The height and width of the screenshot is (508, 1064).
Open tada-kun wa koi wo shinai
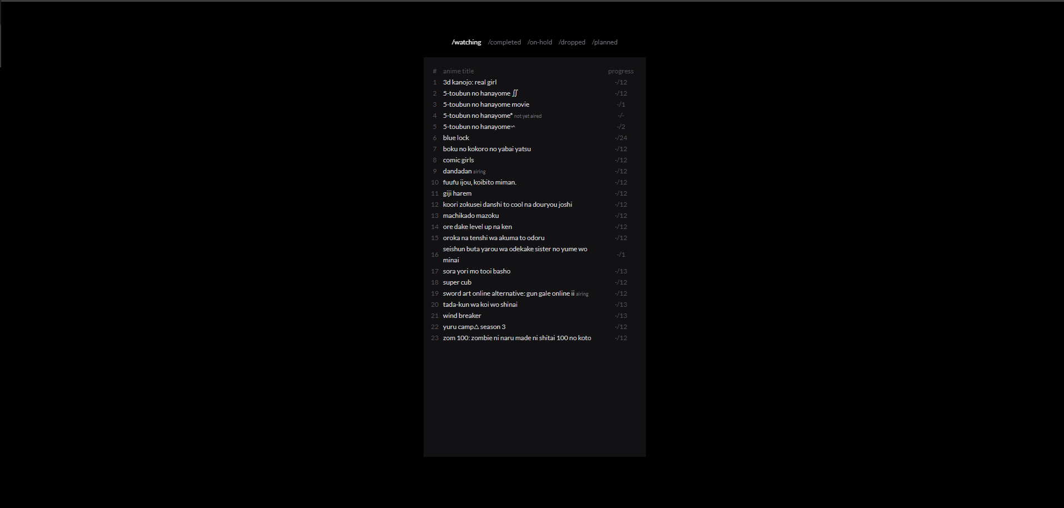(480, 305)
